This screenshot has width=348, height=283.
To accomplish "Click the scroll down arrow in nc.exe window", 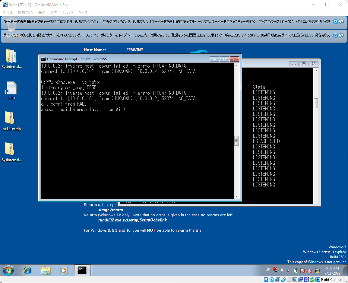I will (x=237, y=196).
